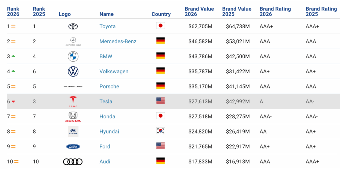Image resolution: width=340 pixels, height=169 pixels.
Task: Sort by Country column header
Action: tap(161, 14)
